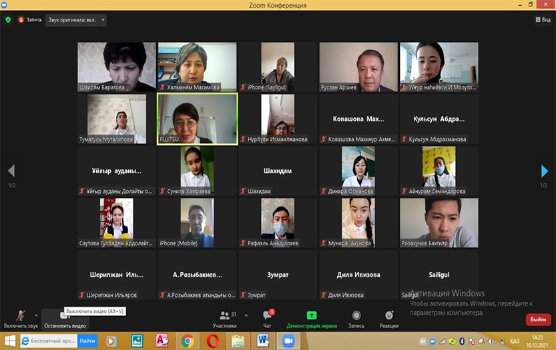Expand the arrow next to Участники
Viewport: 556px width, 350px height.
click(246, 315)
